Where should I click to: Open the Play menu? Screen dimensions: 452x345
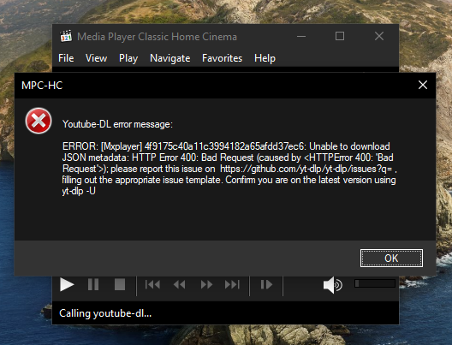(128, 58)
